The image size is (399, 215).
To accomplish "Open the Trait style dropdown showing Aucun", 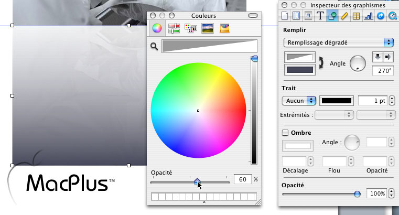I will (x=299, y=101).
